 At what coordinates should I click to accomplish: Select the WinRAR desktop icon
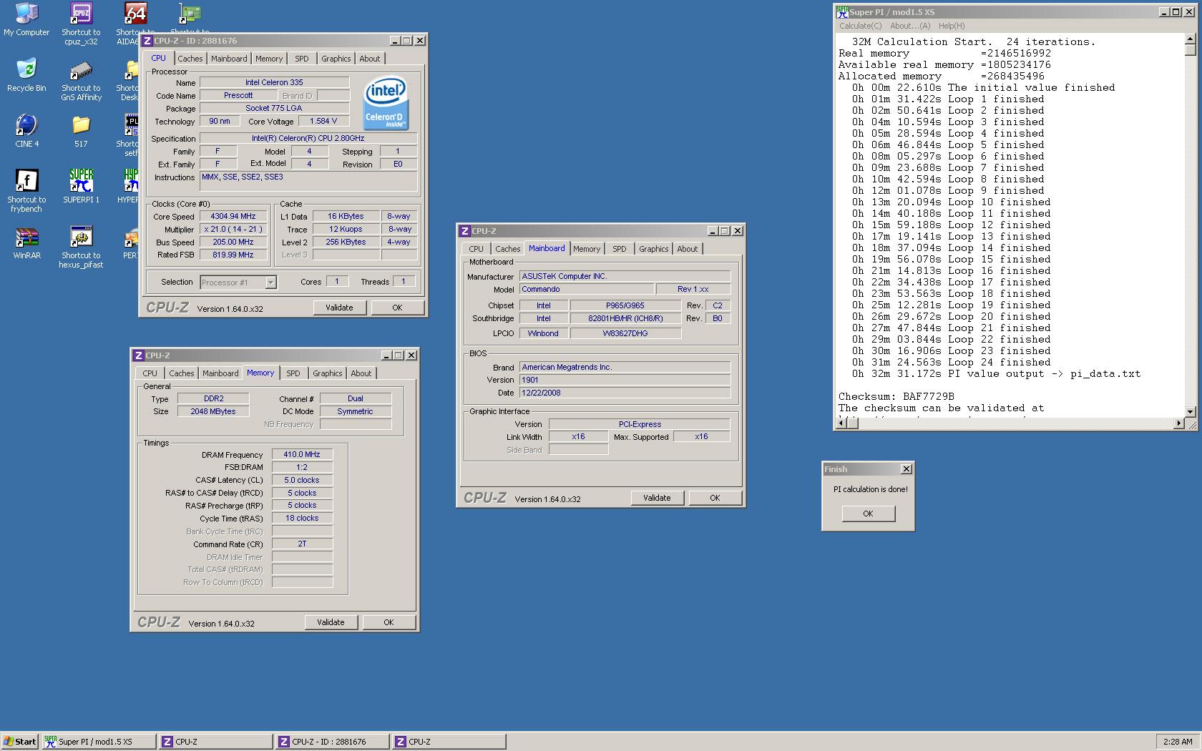(26, 242)
